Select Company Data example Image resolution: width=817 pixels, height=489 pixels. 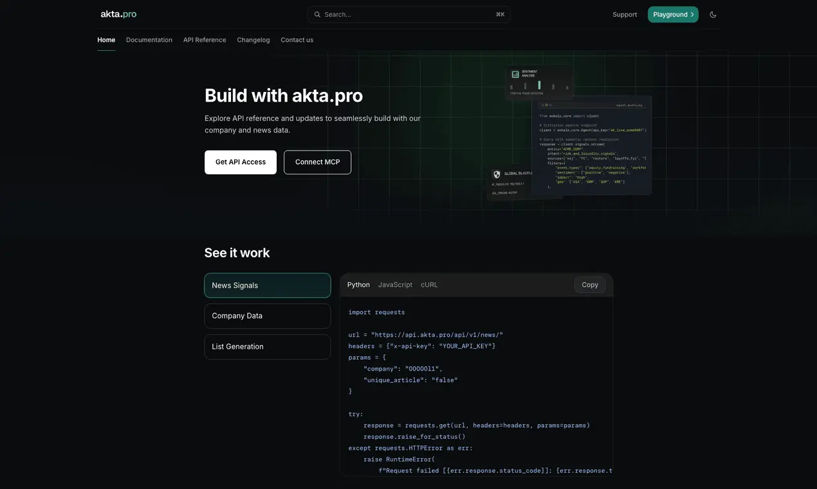point(268,316)
